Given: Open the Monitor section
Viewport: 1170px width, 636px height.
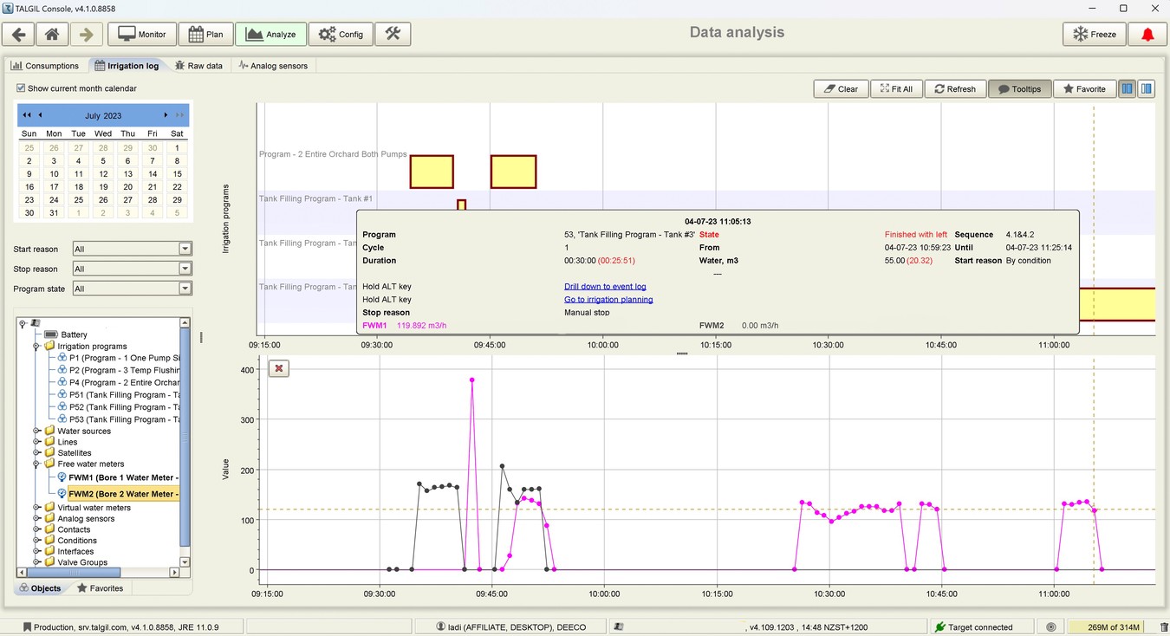Looking at the screenshot, I should click(x=142, y=34).
